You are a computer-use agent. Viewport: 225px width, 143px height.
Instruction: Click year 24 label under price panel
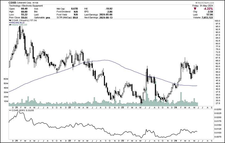175,107
